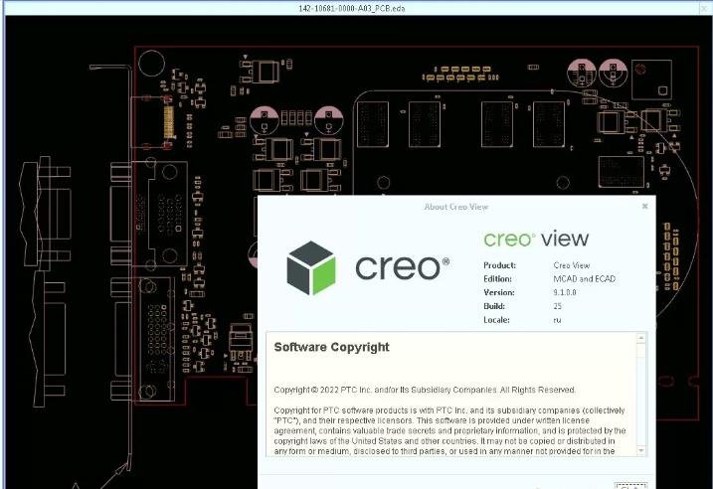Click the large gray 'creo' wordmark
This screenshot has width=713, height=489.
[x=402, y=267]
